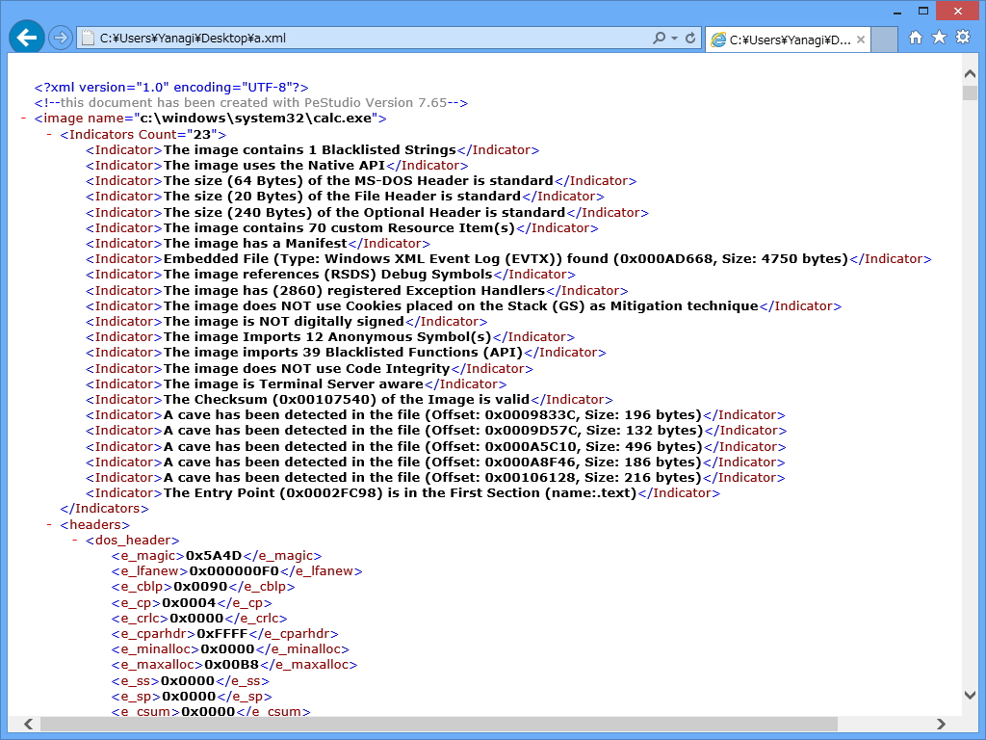Click the vertical scrollbar thumb
986x740 pixels.
970,92
